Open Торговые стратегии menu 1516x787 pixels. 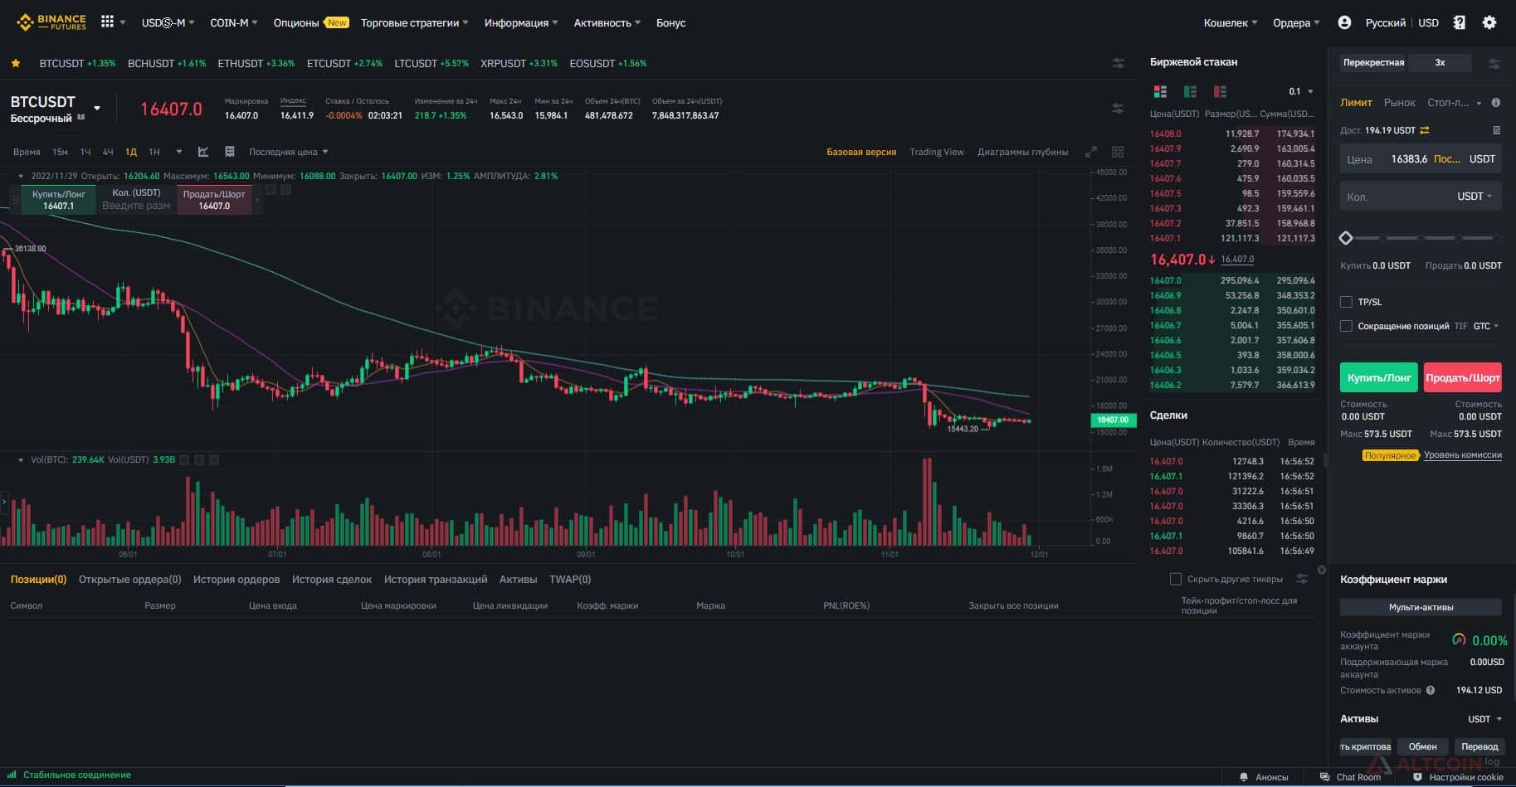pyautogui.click(x=415, y=22)
